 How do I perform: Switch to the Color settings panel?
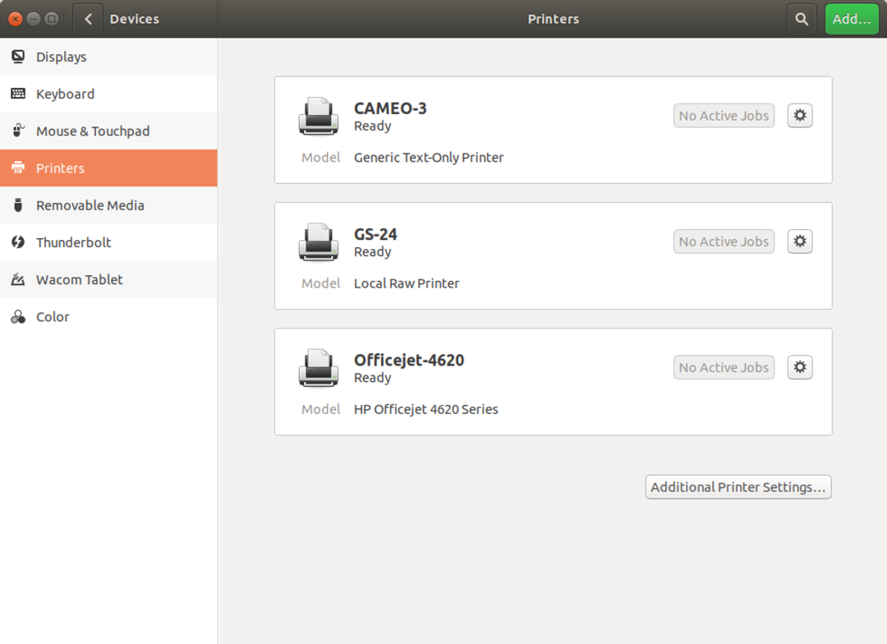click(x=53, y=317)
